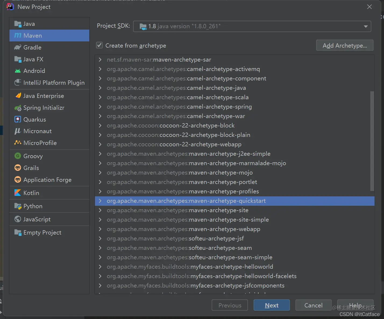The image size is (384, 319).
Task: Select Gradle project type
Action: [x=49, y=47]
